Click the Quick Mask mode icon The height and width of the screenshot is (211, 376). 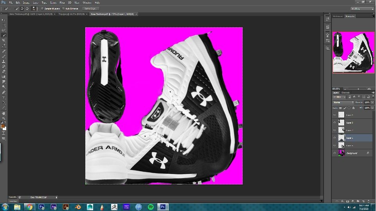(x=4, y=133)
